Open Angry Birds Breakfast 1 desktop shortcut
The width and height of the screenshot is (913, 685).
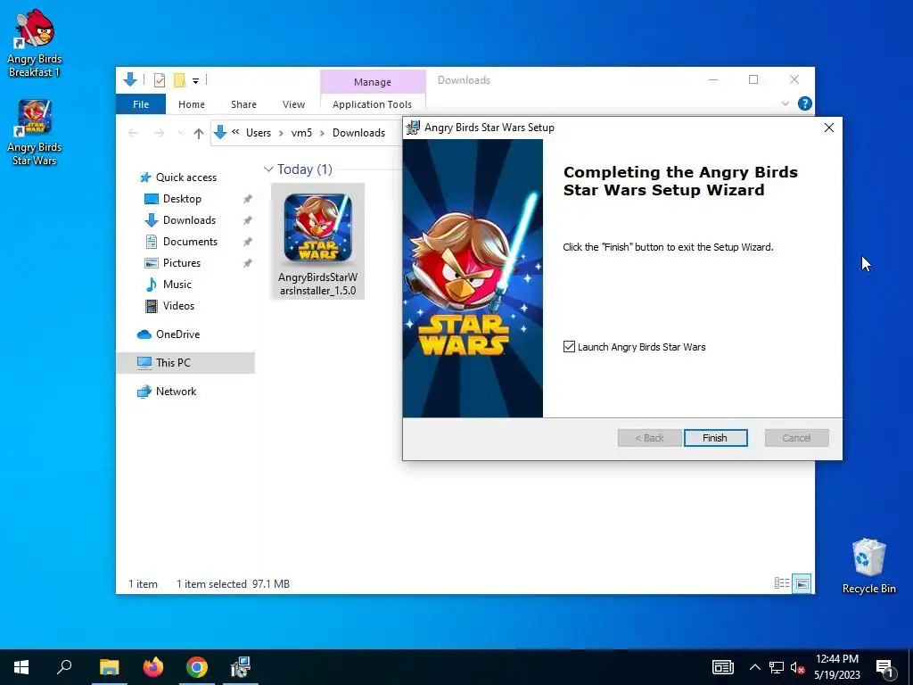point(35,43)
